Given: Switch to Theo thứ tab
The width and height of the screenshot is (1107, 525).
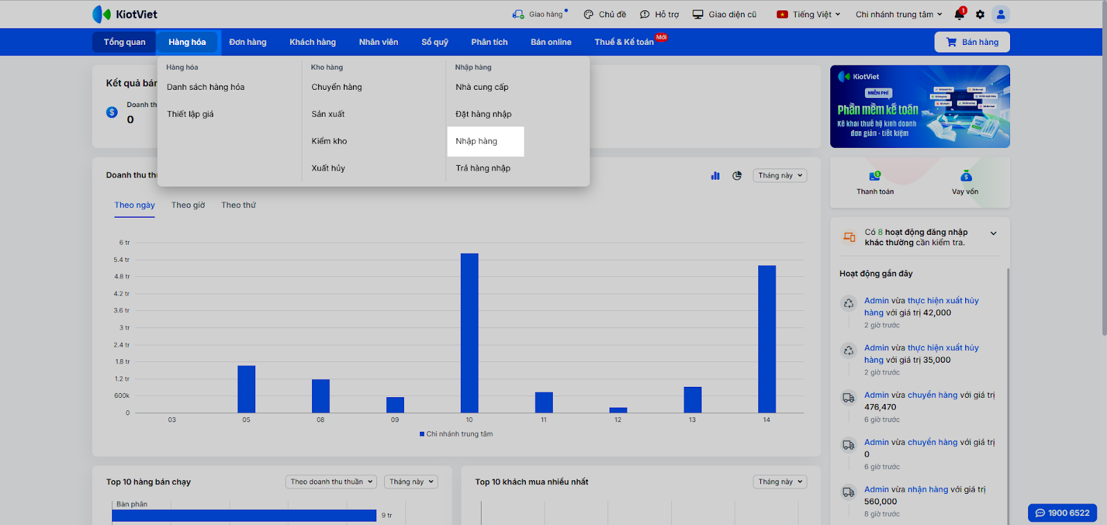Looking at the screenshot, I should pyautogui.click(x=239, y=205).
